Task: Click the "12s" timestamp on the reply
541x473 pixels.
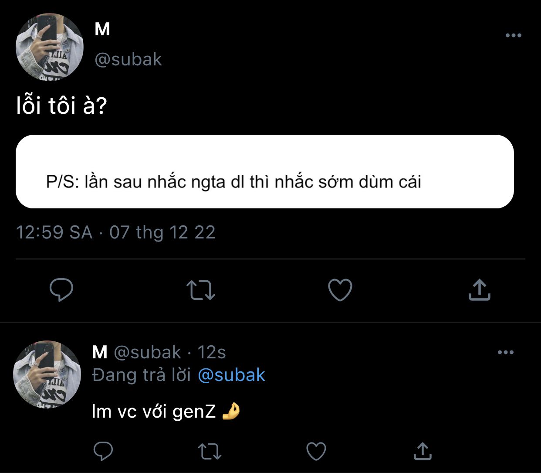Action: (212, 352)
